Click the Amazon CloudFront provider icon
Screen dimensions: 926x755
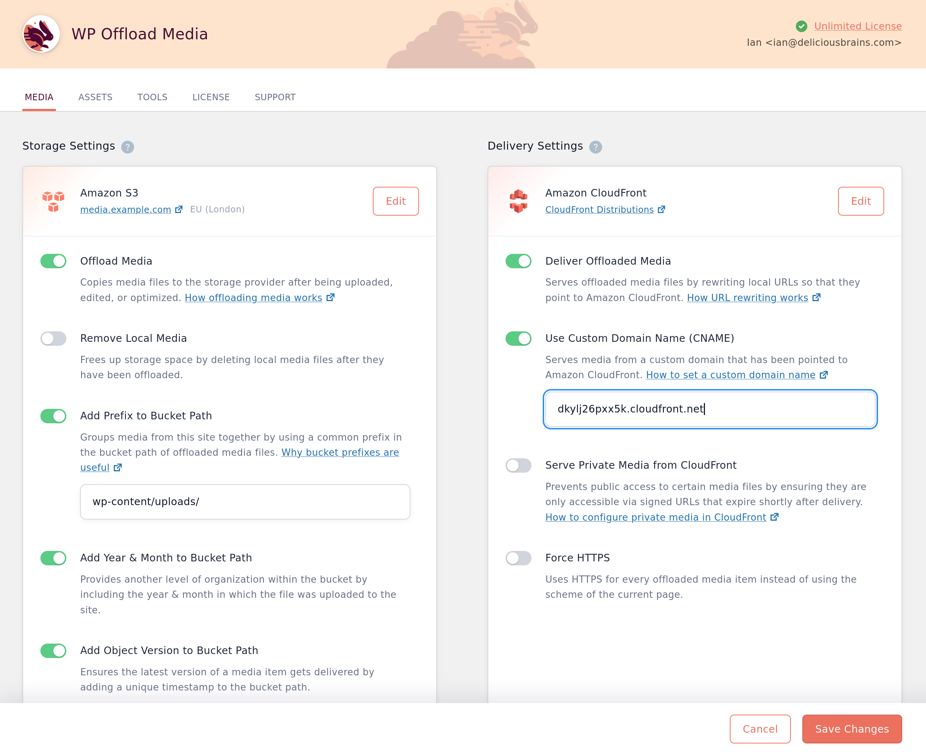[518, 201]
